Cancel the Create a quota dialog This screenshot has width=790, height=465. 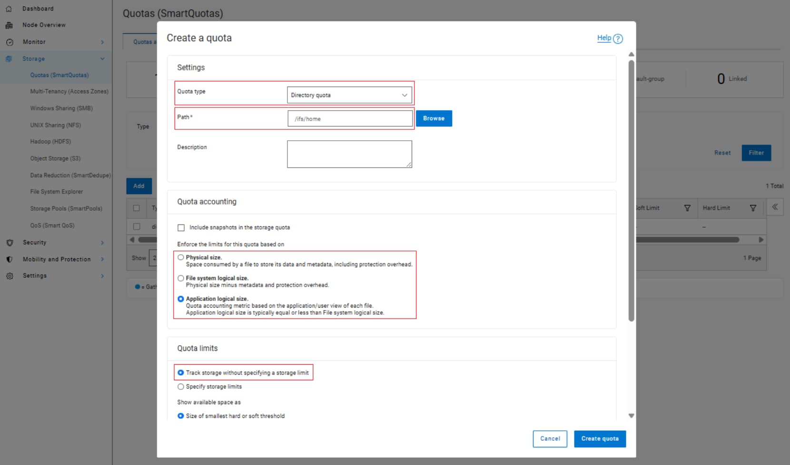point(550,438)
